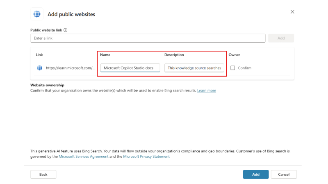Click the Website ownership heading
328x184 pixels.
pos(47,85)
